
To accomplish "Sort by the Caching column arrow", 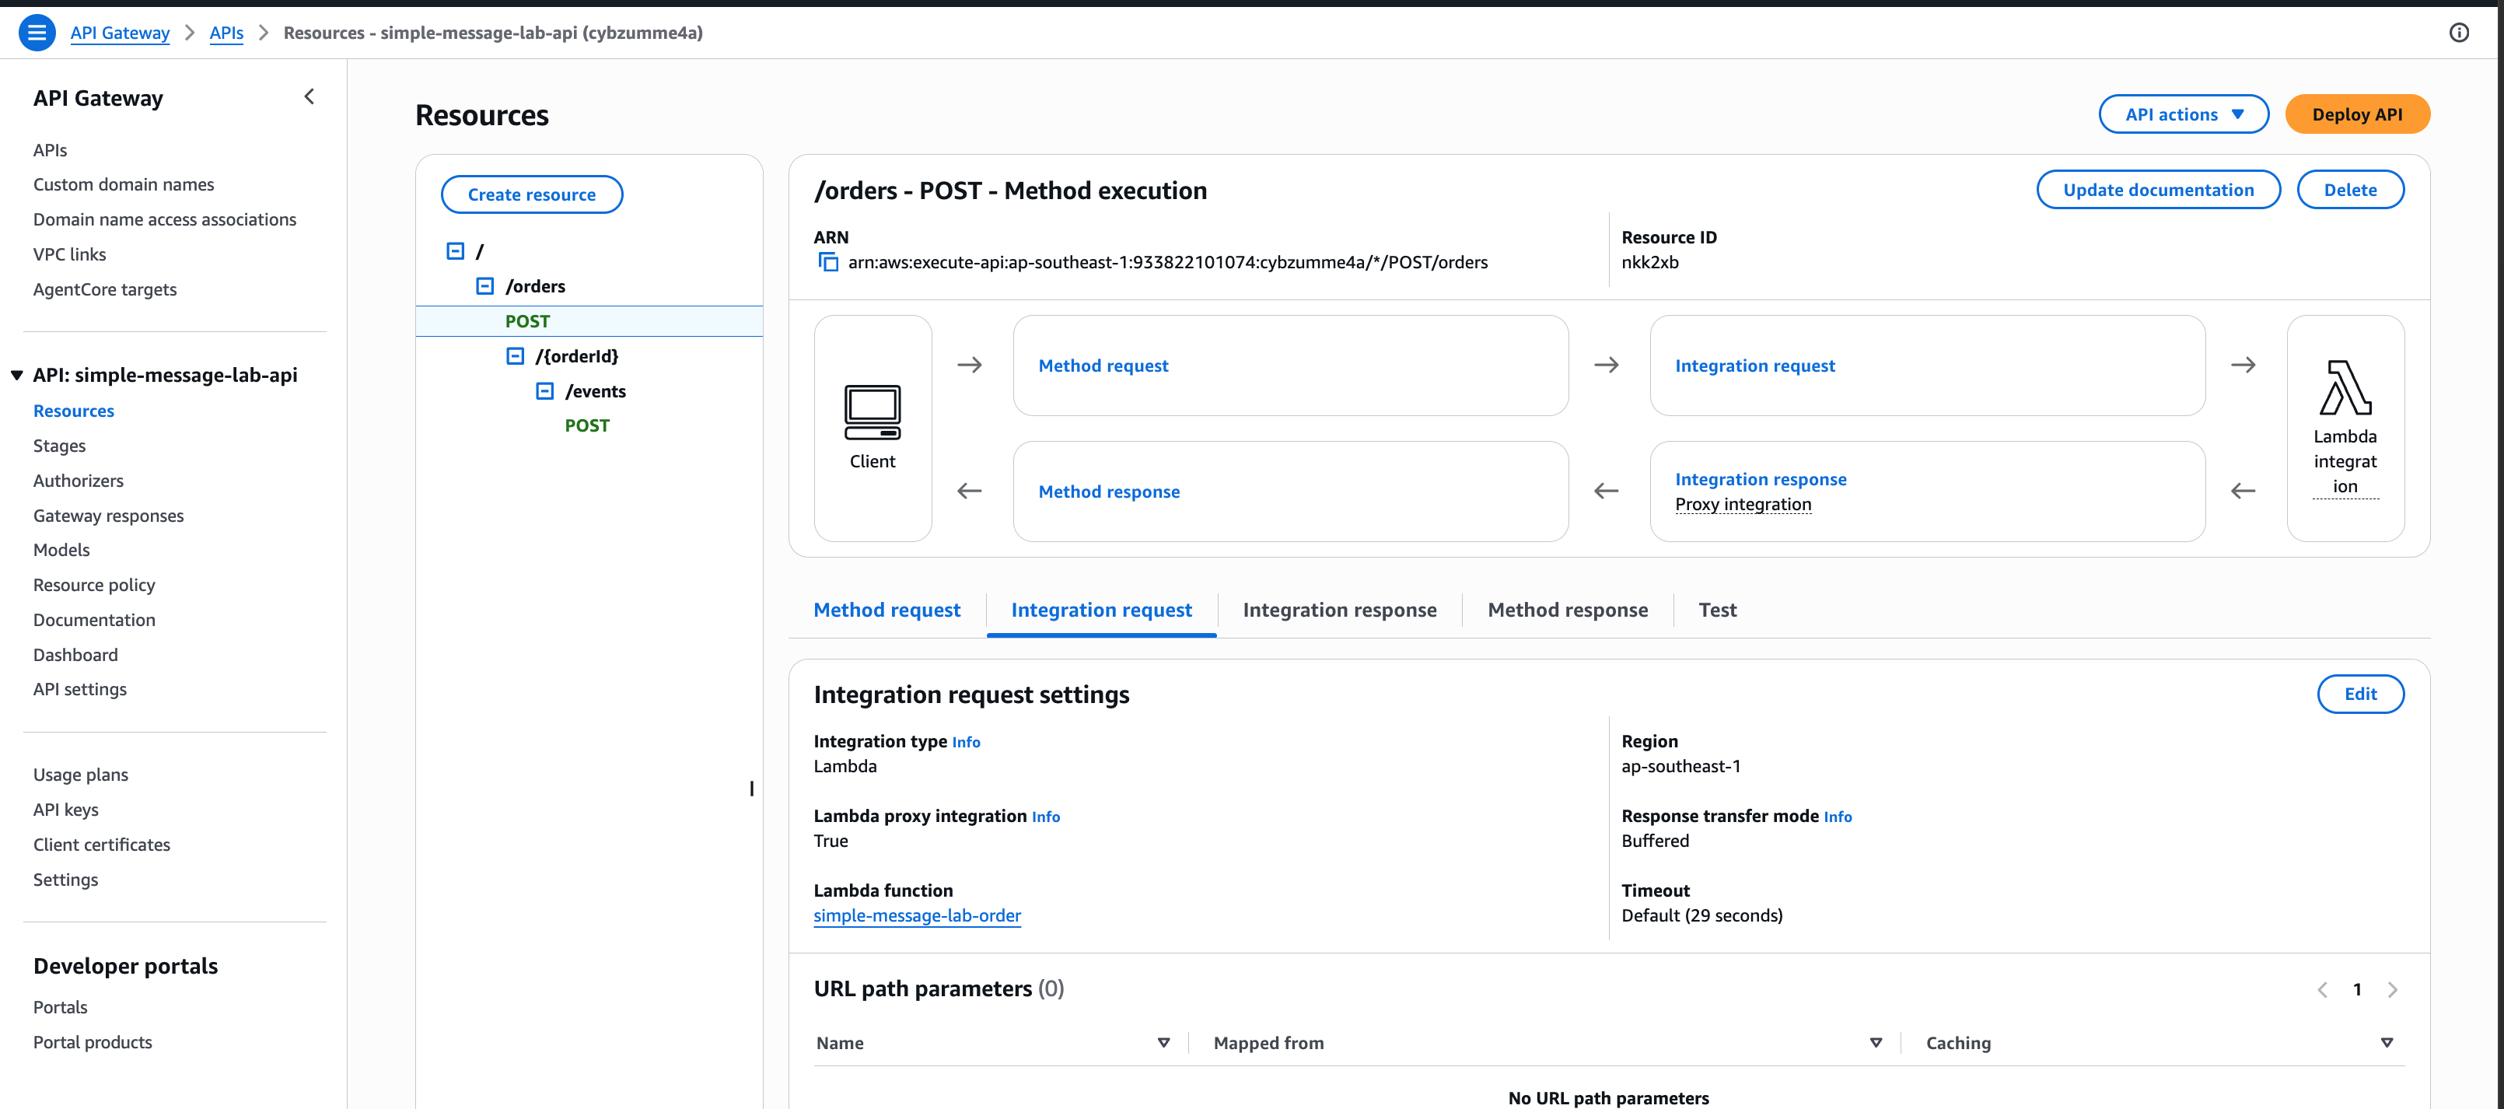I will [2386, 1042].
